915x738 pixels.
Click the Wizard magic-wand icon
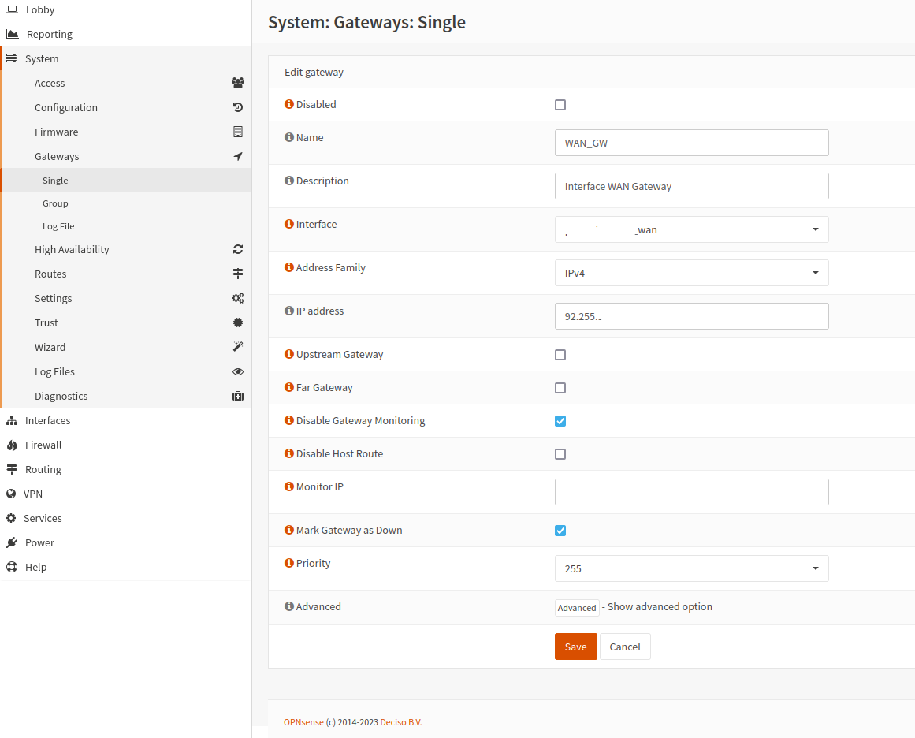pyautogui.click(x=238, y=347)
